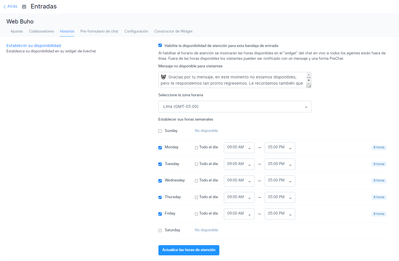This screenshot has height=261, width=399.
Task: Click 'Actualice las horas de atención' button
Action: 189,250
